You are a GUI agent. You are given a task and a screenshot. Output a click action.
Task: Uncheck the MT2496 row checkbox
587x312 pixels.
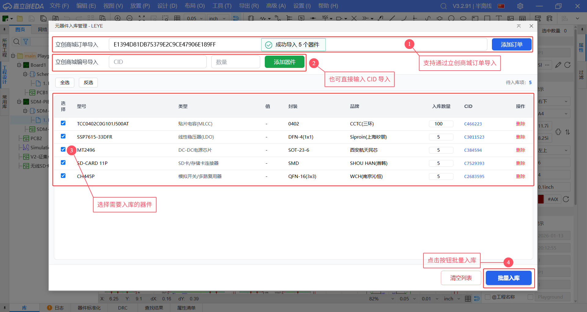(x=63, y=149)
